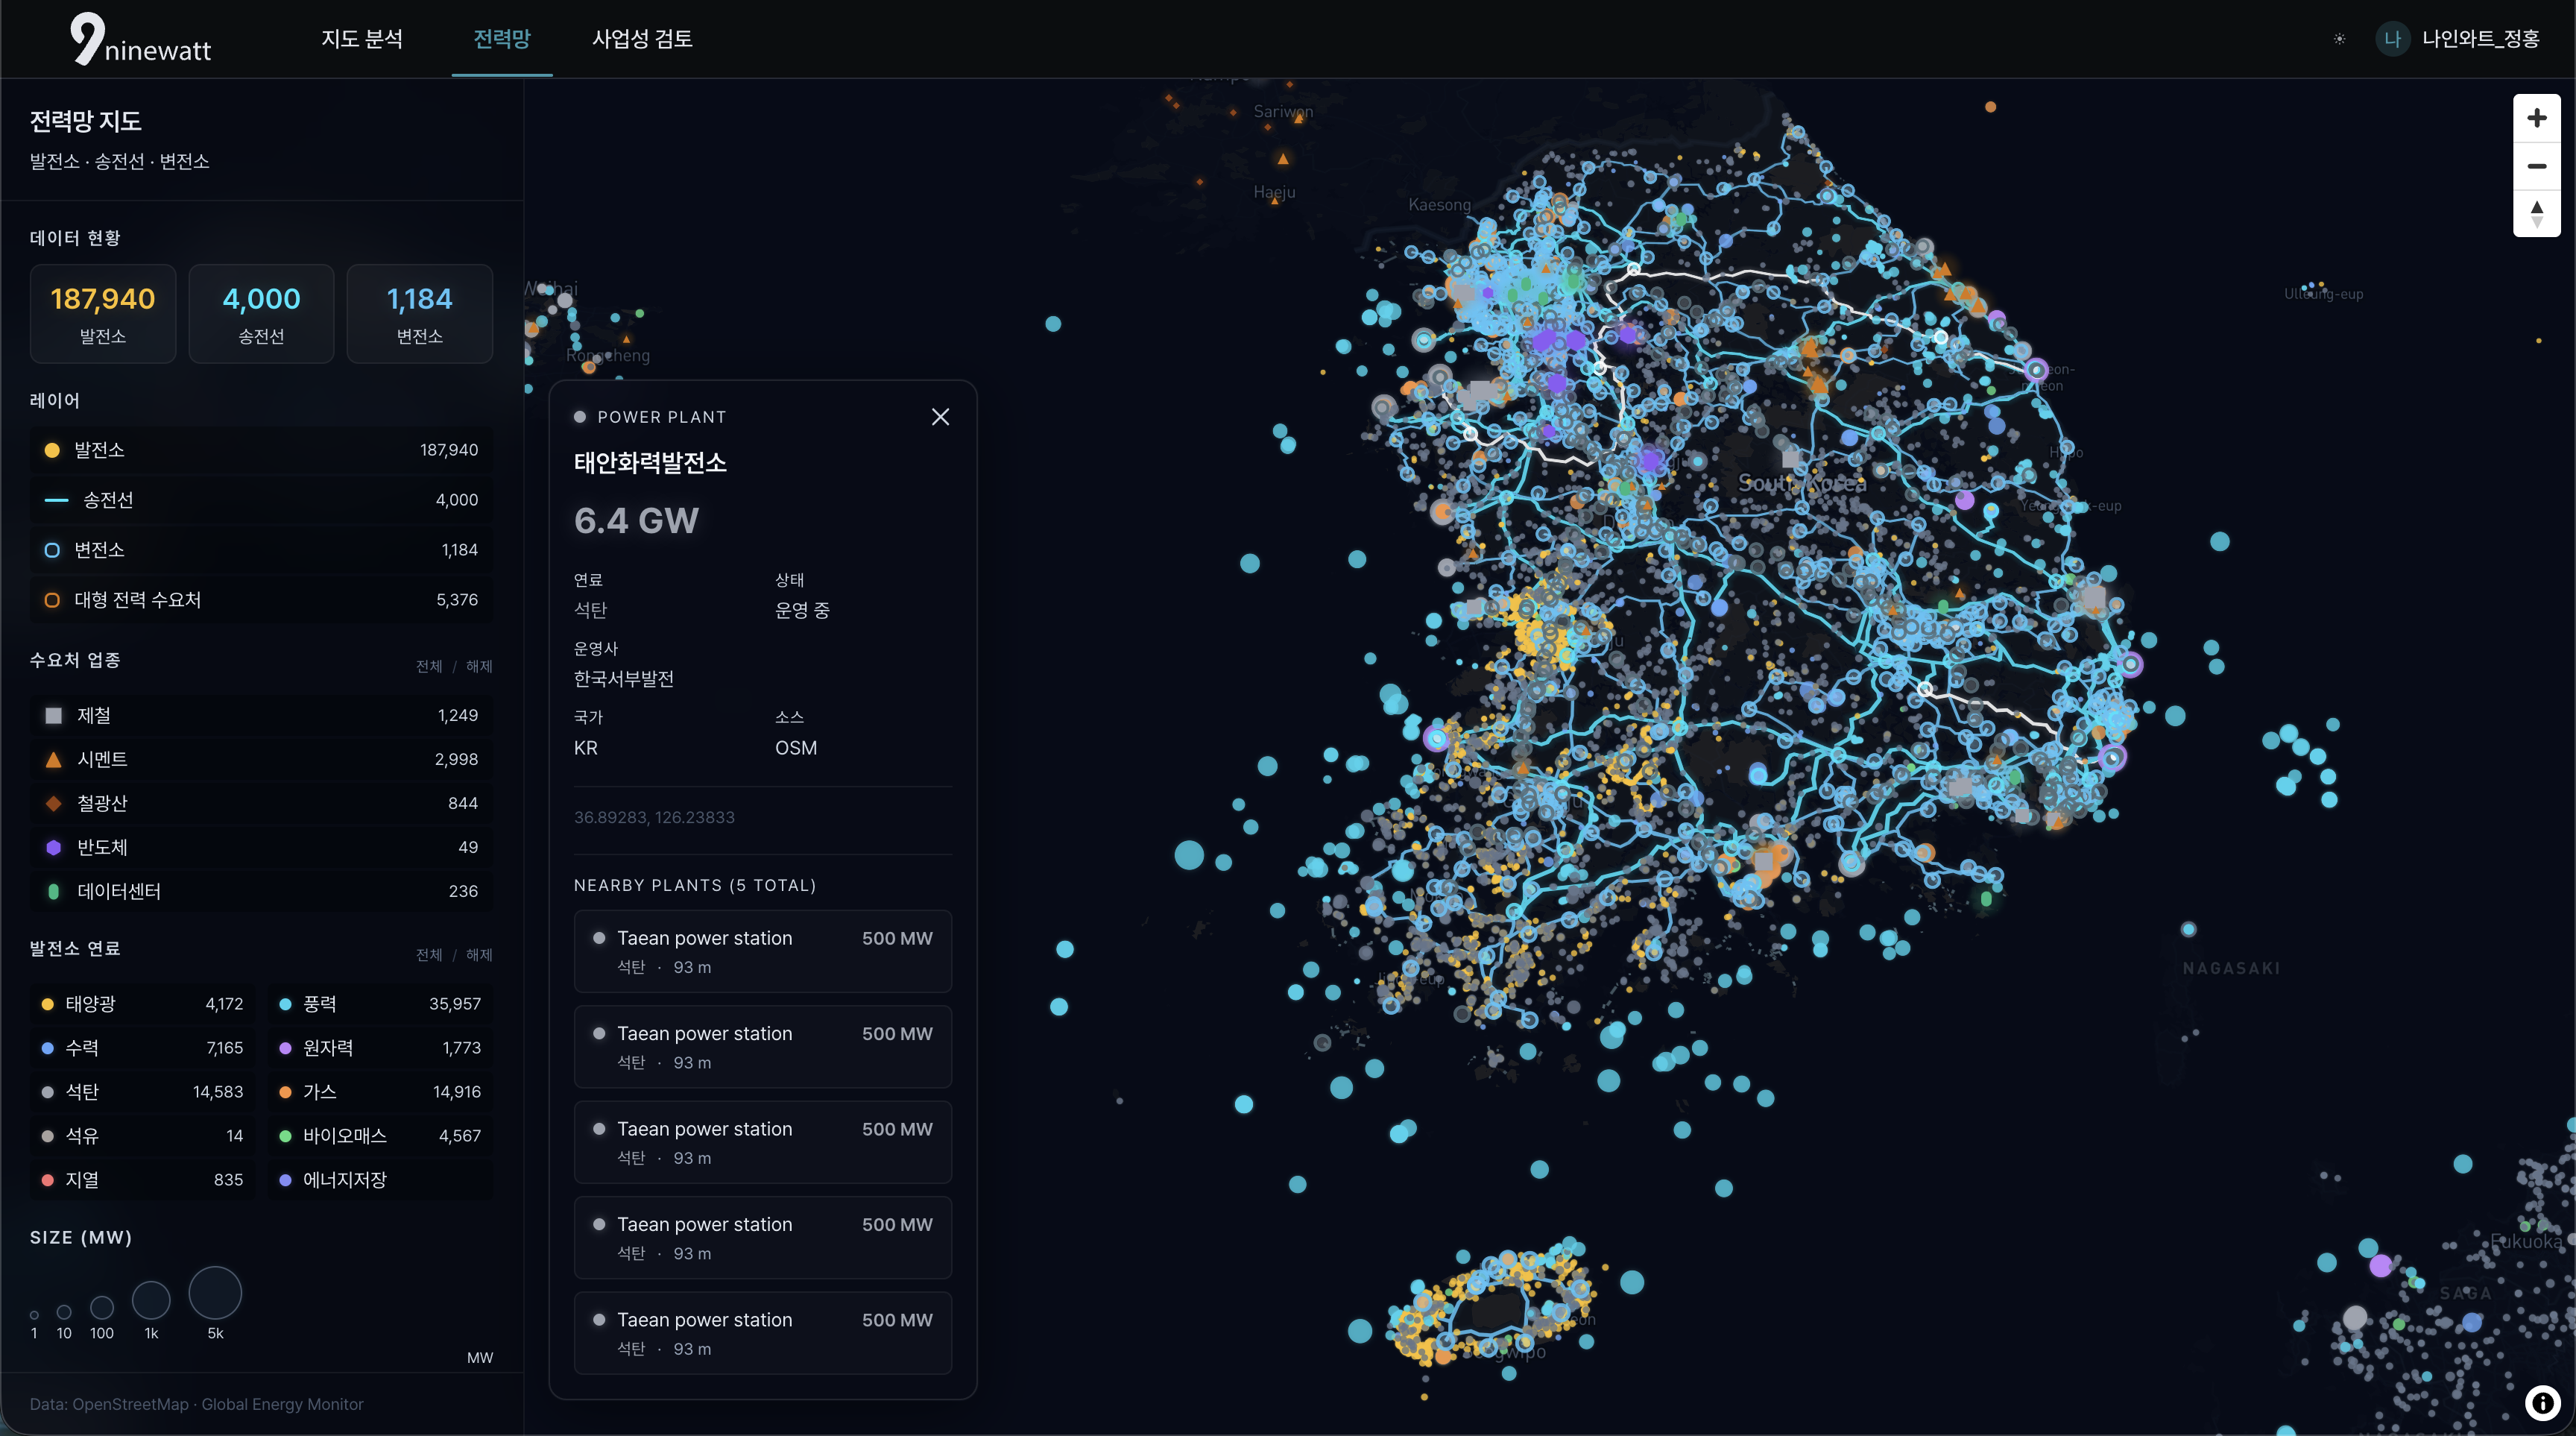Zoom out with the map minus button
This screenshot has height=1436, width=2576.
(x=2536, y=166)
